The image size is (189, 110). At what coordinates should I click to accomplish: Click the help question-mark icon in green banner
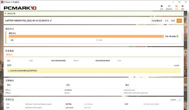[x=181, y=14]
